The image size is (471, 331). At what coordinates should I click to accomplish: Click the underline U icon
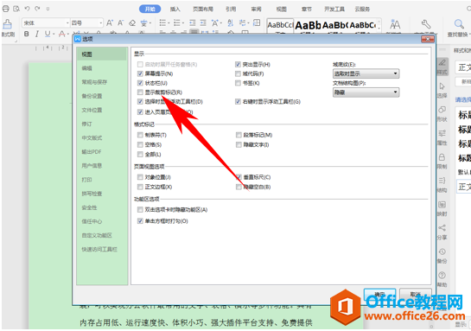pyautogui.click(x=48, y=34)
